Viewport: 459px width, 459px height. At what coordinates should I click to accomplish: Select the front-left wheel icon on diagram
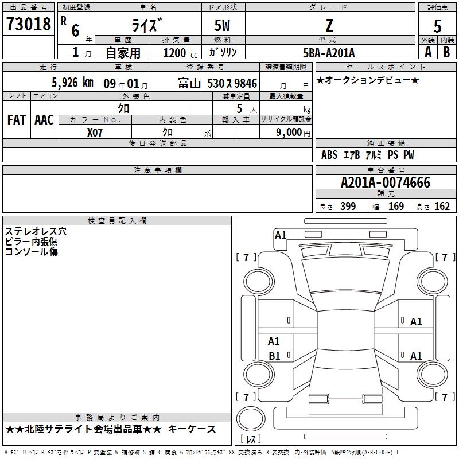pyautogui.click(x=259, y=282)
